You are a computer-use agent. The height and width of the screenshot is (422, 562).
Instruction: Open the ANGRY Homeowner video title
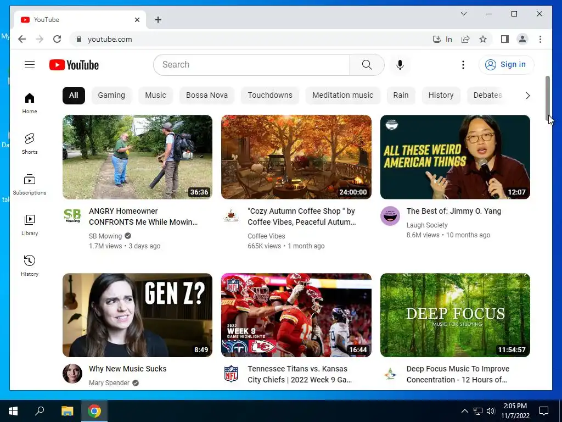(143, 216)
